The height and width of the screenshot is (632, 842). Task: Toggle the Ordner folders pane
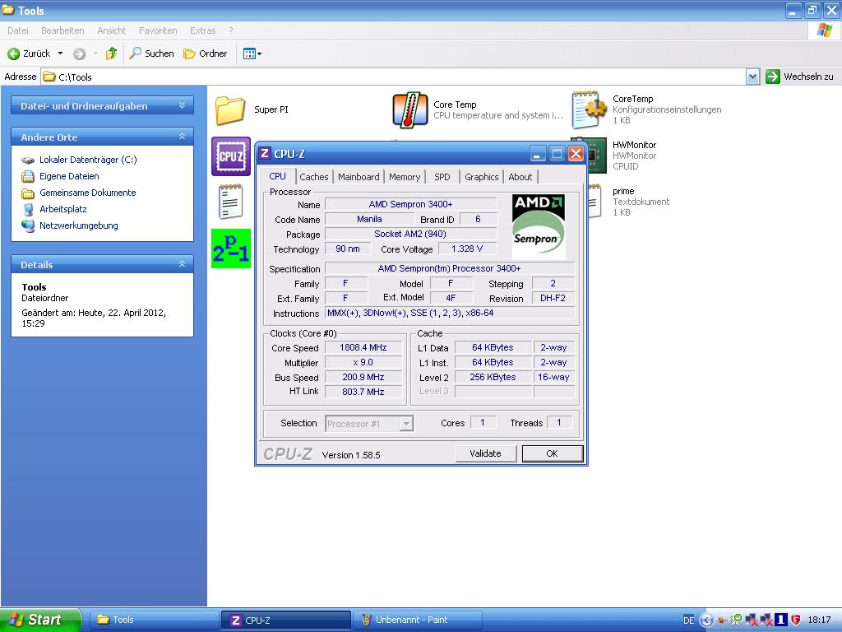205,53
